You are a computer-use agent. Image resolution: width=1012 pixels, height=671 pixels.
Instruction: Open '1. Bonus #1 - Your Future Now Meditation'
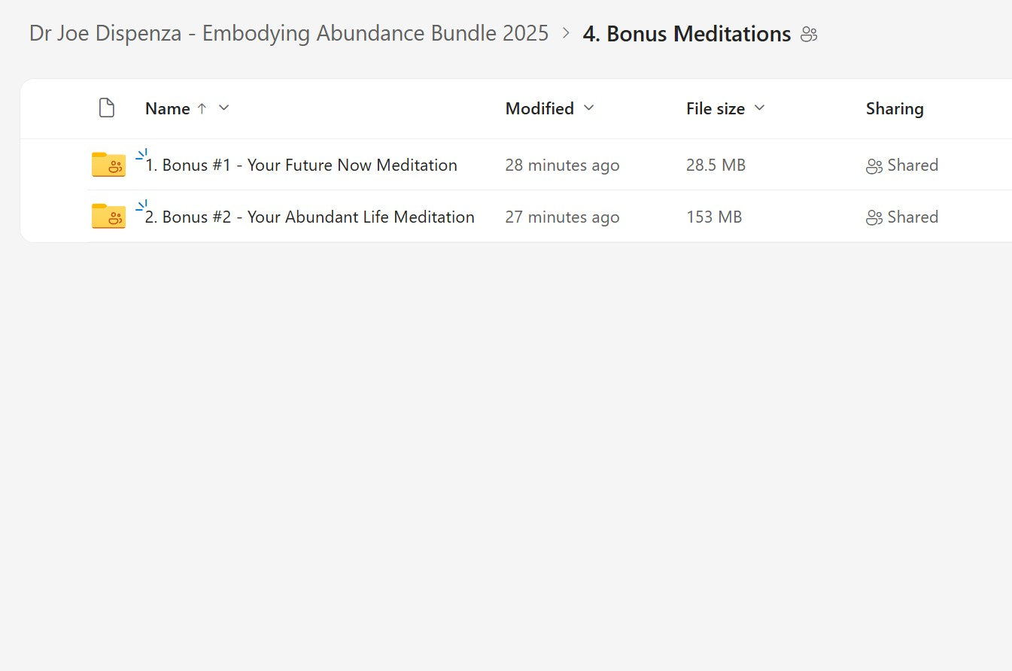pyautogui.click(x=301, y=165)
